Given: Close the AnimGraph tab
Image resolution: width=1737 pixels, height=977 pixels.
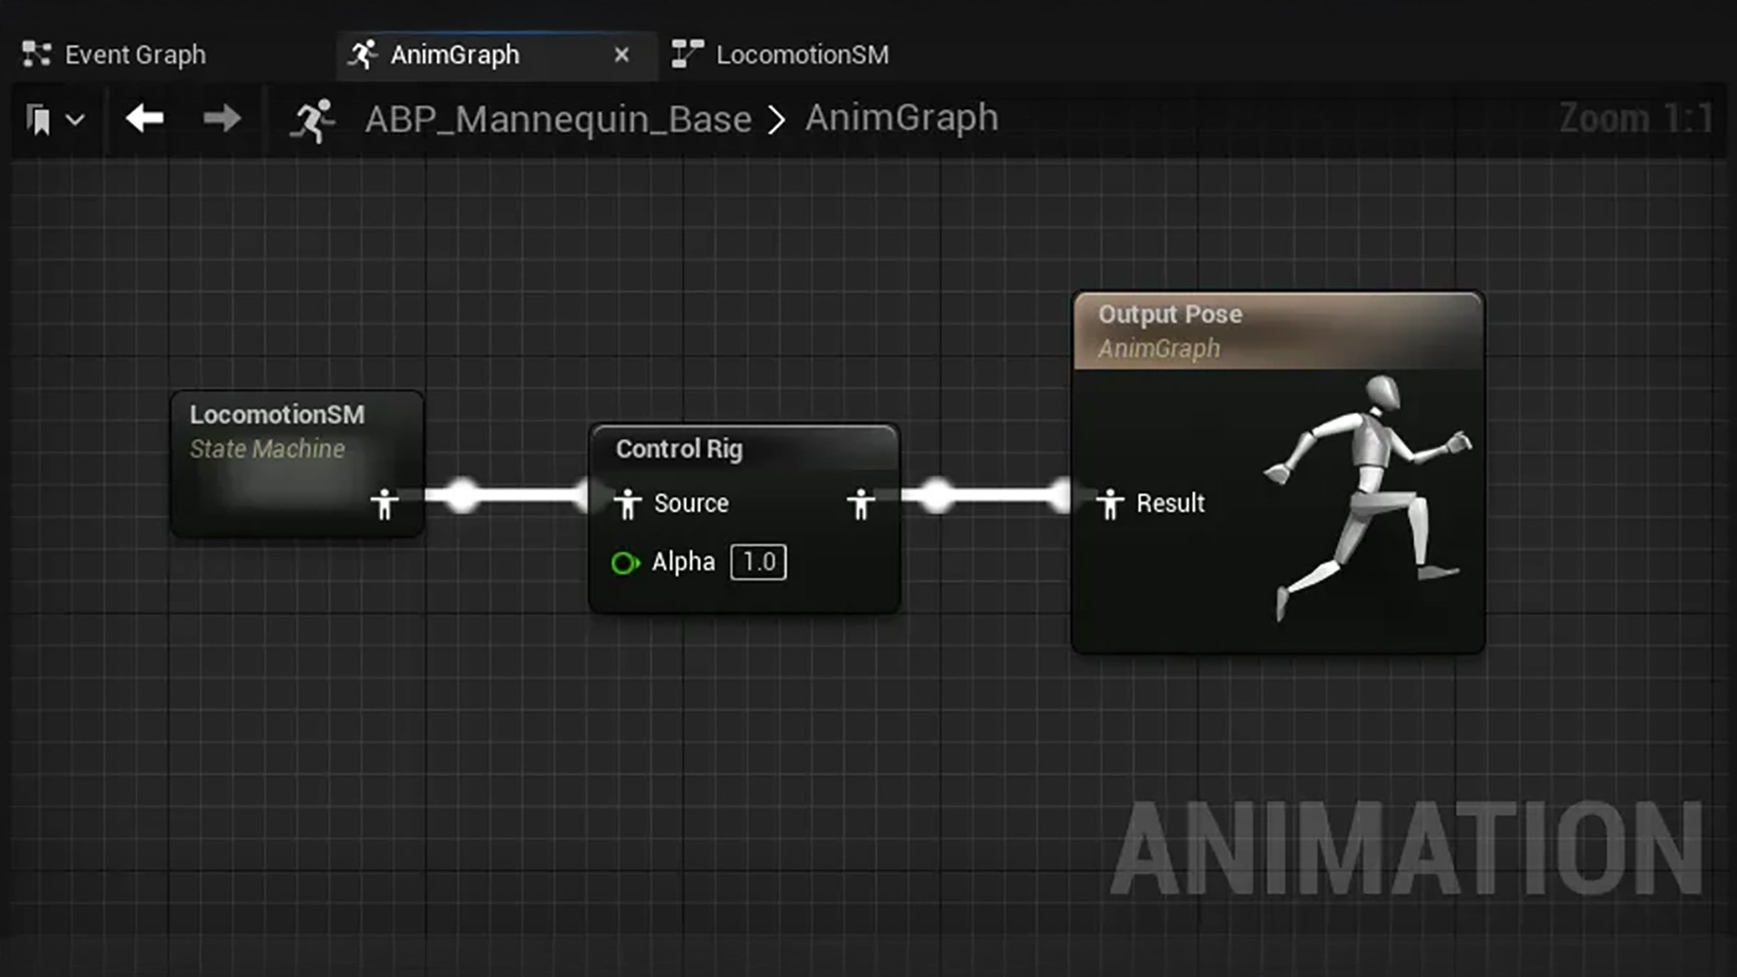Looking at the screenshot, I should point(622,55).
